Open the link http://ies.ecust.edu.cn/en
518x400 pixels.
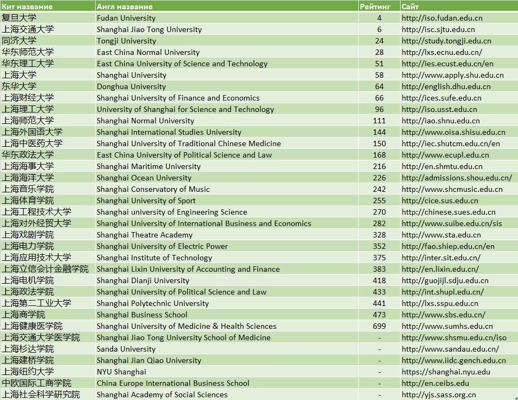click(448, 64)
